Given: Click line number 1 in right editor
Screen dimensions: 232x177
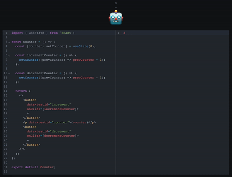Looking at the screenshot, I should click(118, 33).
